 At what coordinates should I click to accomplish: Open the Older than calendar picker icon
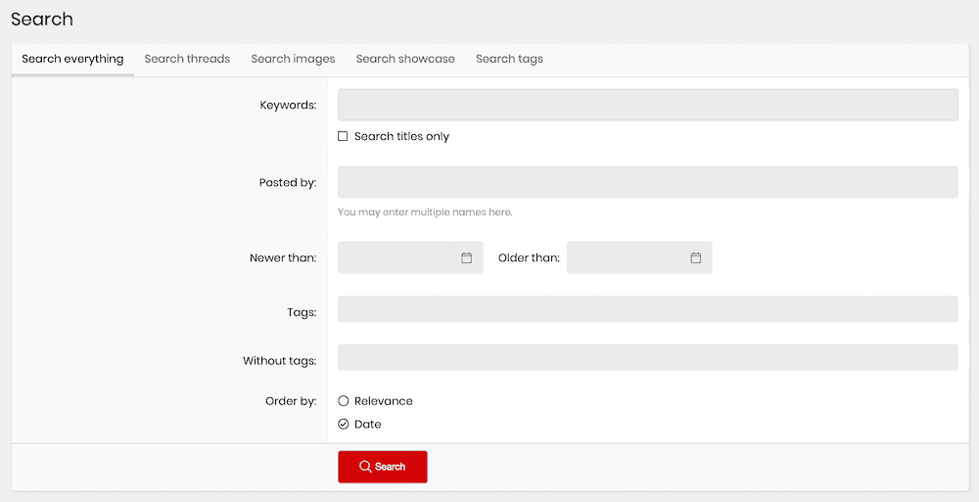(695, 258)
